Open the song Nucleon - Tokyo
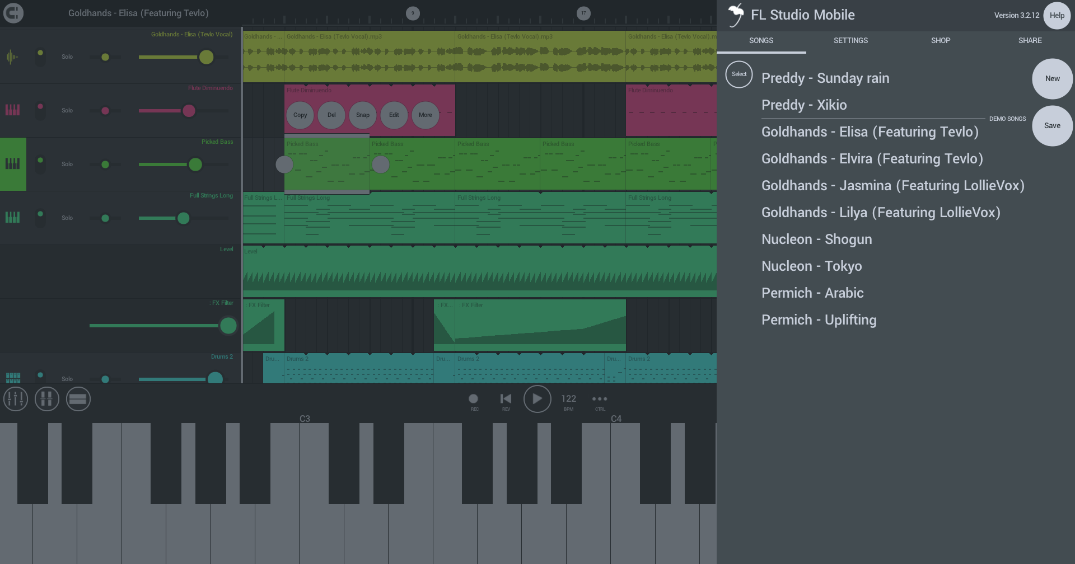 pos(812,266)
